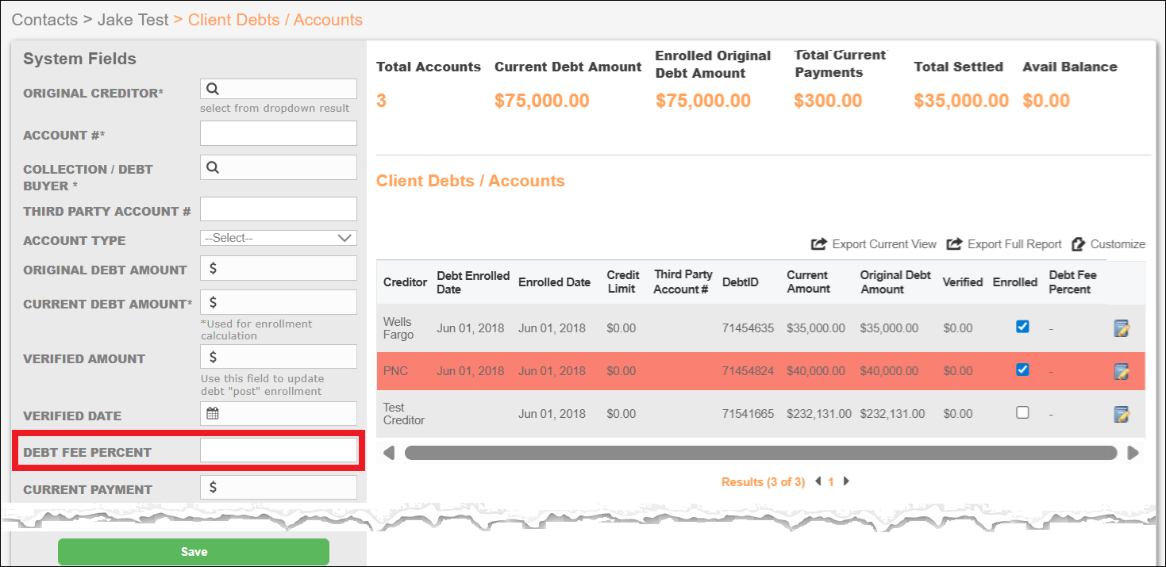This screenshot has width=1166, height=567.
Task: Click the search icon in Original Creditor field
Action: tap(213, 89)
